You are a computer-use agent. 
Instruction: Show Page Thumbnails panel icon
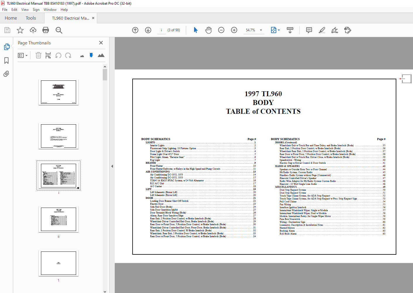coord(6,47)
